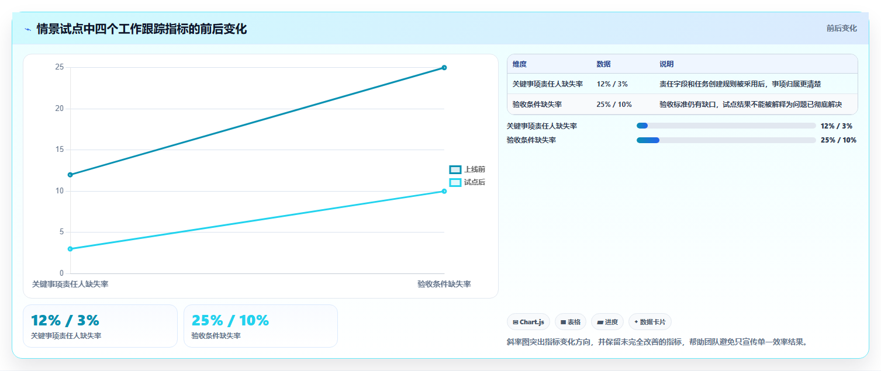Click the 上线前 data point at value 12
This screenshot has width=881, height=371.
tap(70, 175)
